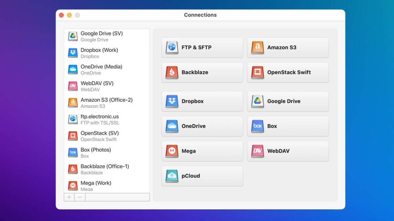Viewport: 394px width, 221px height.
Task: Click the Dropbox (Work) sidebar icon
Action: click(73, 53)
